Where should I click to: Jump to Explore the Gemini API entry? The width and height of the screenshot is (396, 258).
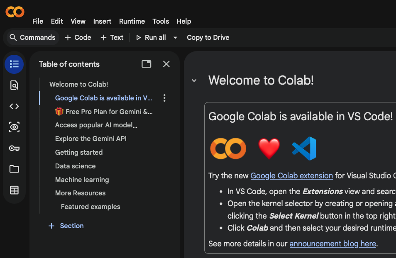tap(90, 139)
